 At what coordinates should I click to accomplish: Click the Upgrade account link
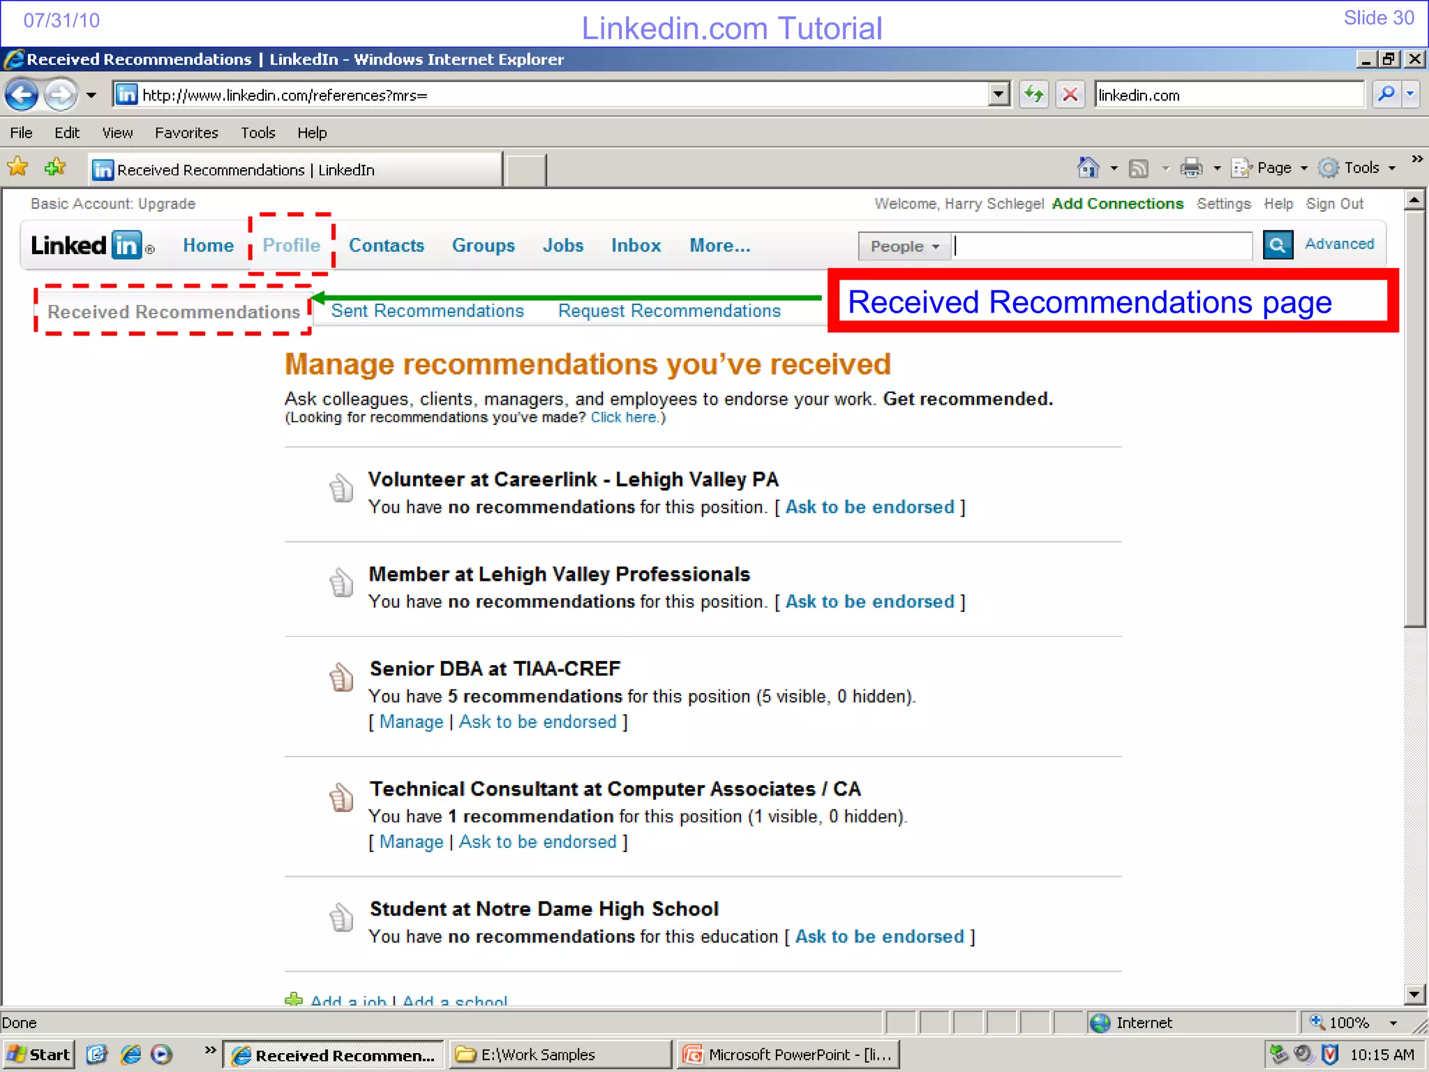(x=167, y=204)
